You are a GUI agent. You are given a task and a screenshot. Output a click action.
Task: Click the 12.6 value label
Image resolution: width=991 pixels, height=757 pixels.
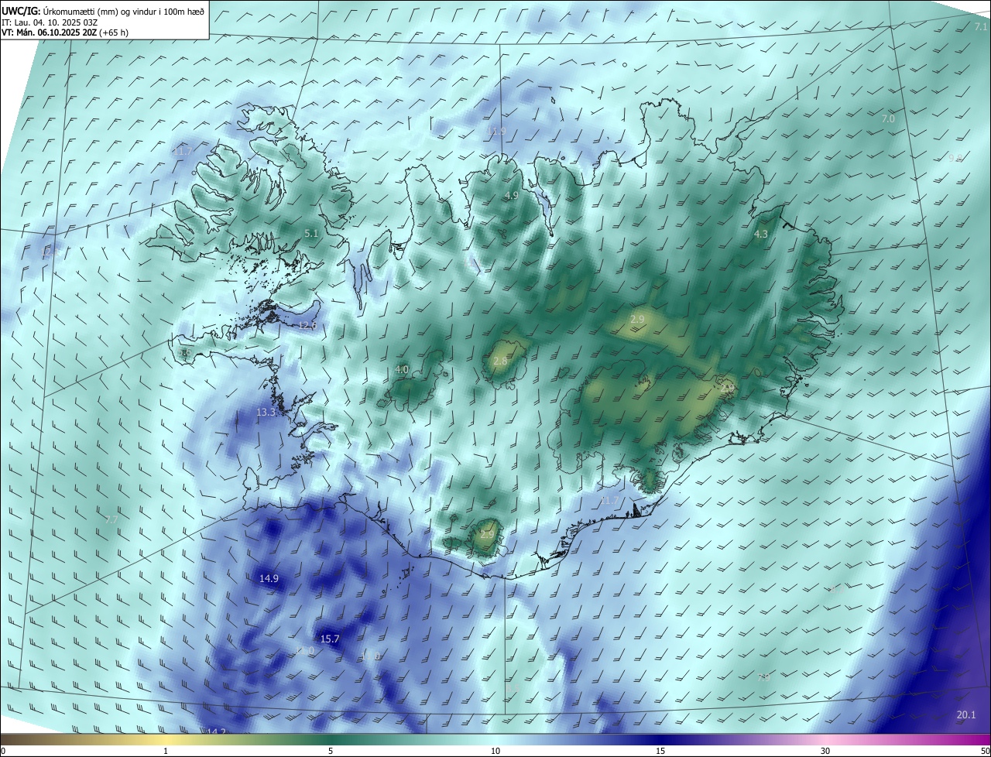[307, 326]
